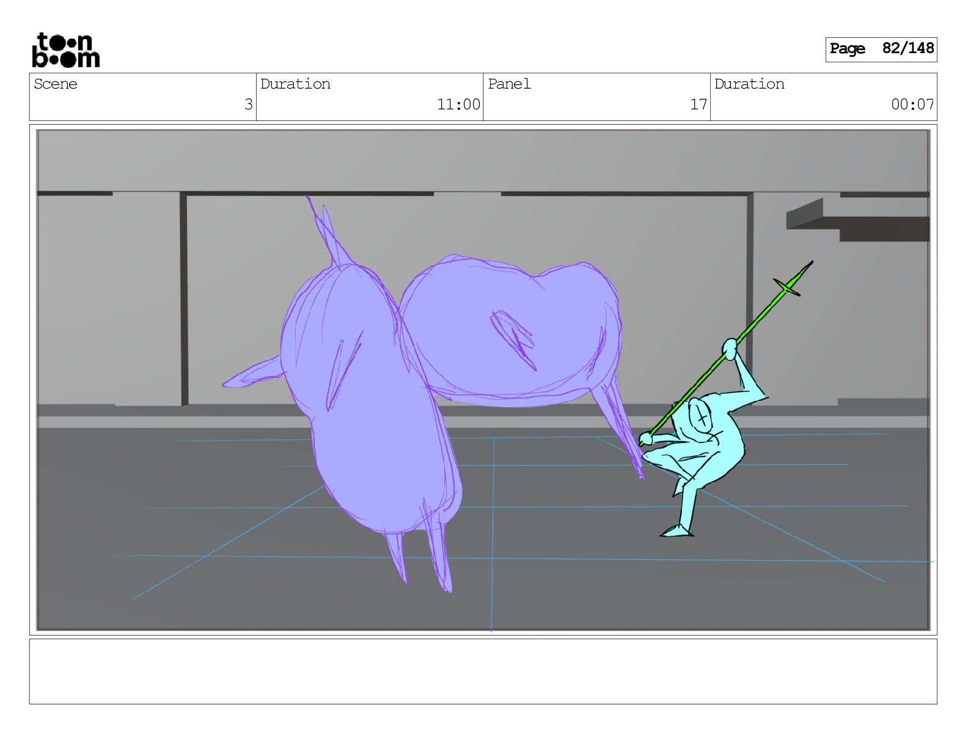Click the Page 82/148 indicator

pyautogui.click(x=881, y=49)
